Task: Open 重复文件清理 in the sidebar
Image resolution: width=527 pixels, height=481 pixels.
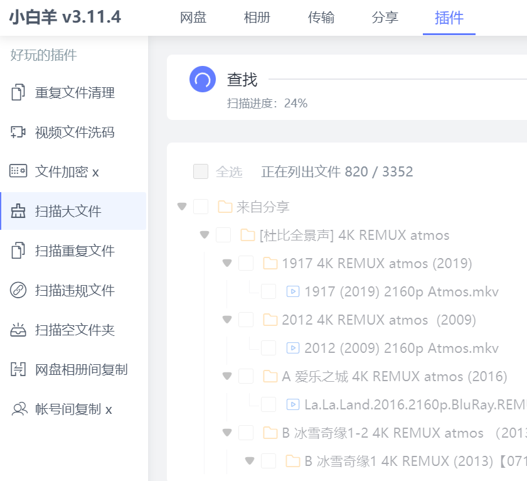Action: (73, 92)
